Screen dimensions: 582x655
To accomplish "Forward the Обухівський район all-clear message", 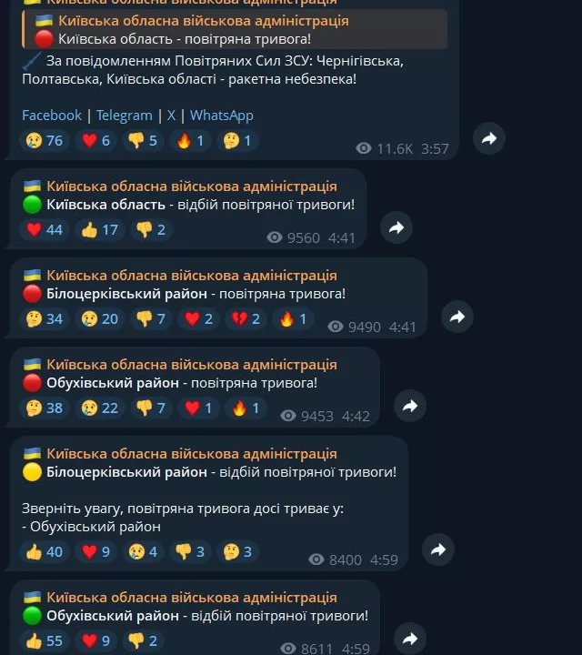I will pyautogui.click(x=410, y=639).
